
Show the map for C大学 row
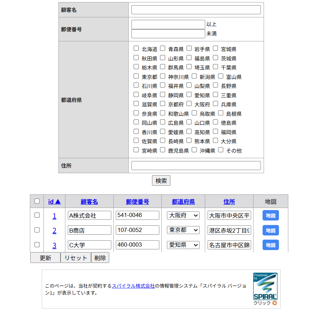point(271,245)
